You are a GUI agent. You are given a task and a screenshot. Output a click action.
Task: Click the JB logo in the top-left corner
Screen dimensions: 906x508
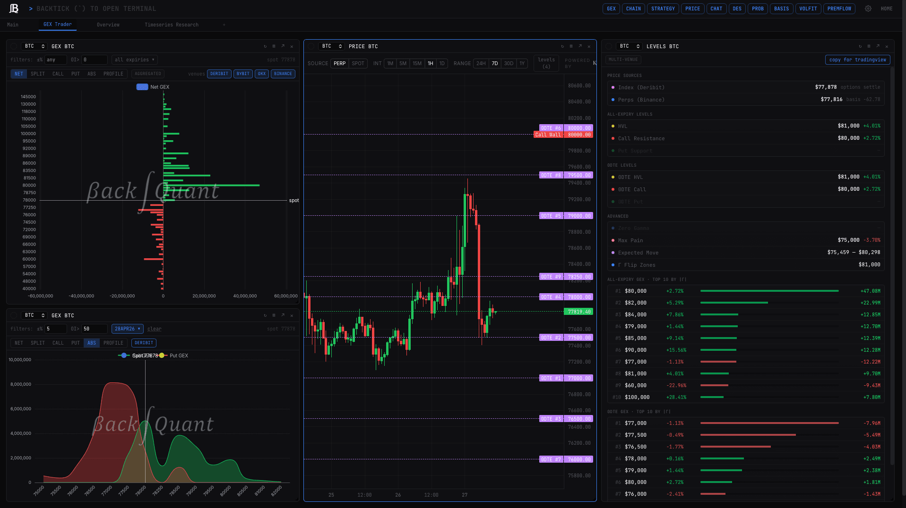14,8
